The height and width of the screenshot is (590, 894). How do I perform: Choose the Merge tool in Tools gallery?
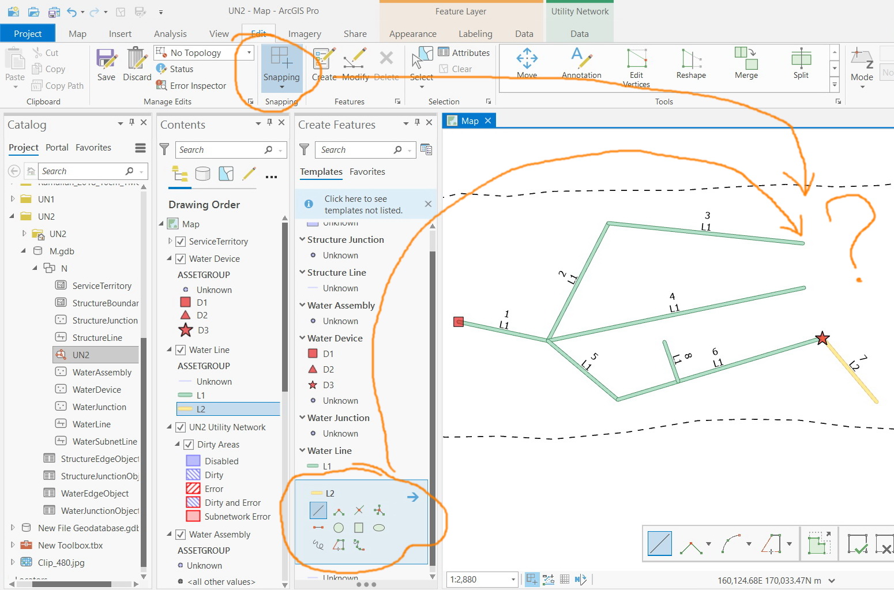(746, 63)
